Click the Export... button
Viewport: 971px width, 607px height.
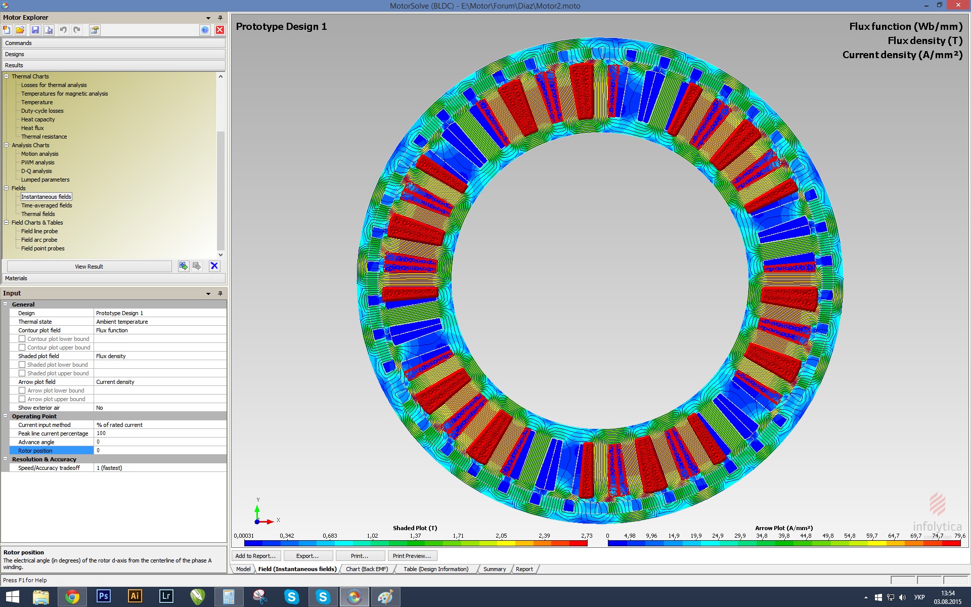307,556
